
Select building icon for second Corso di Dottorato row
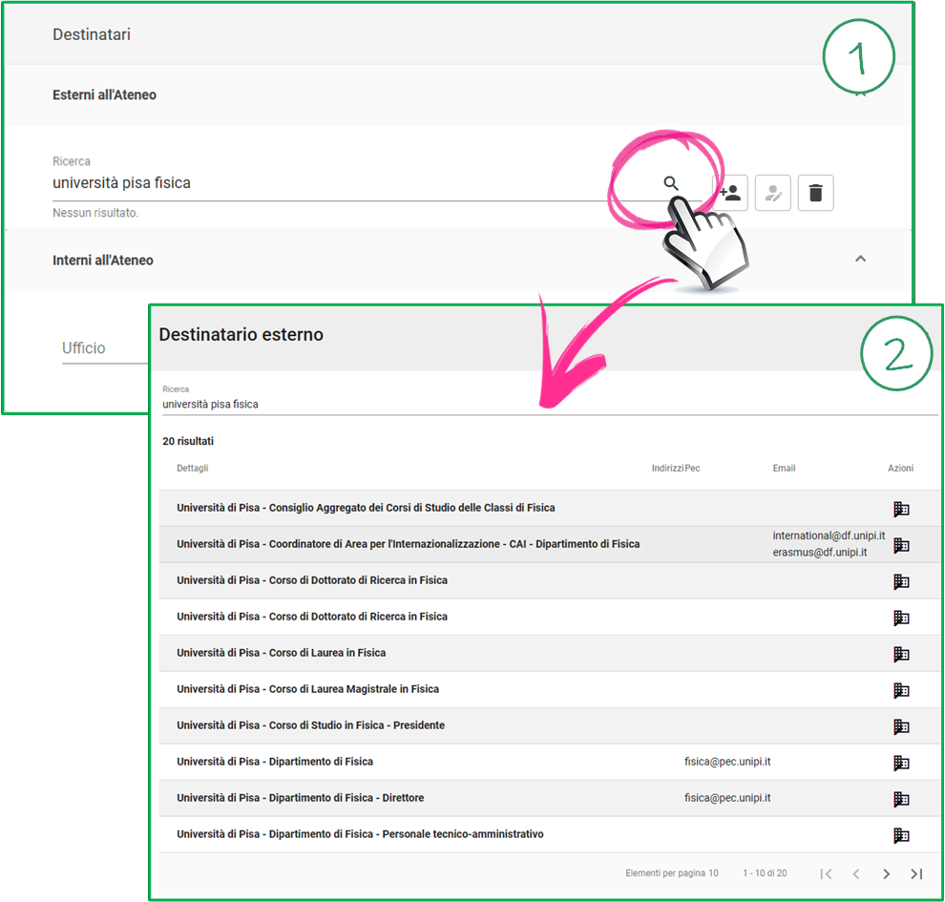(x=901, y=618)
